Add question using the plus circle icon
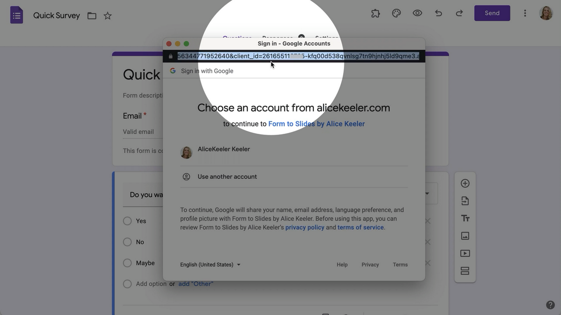 point(465,183)
